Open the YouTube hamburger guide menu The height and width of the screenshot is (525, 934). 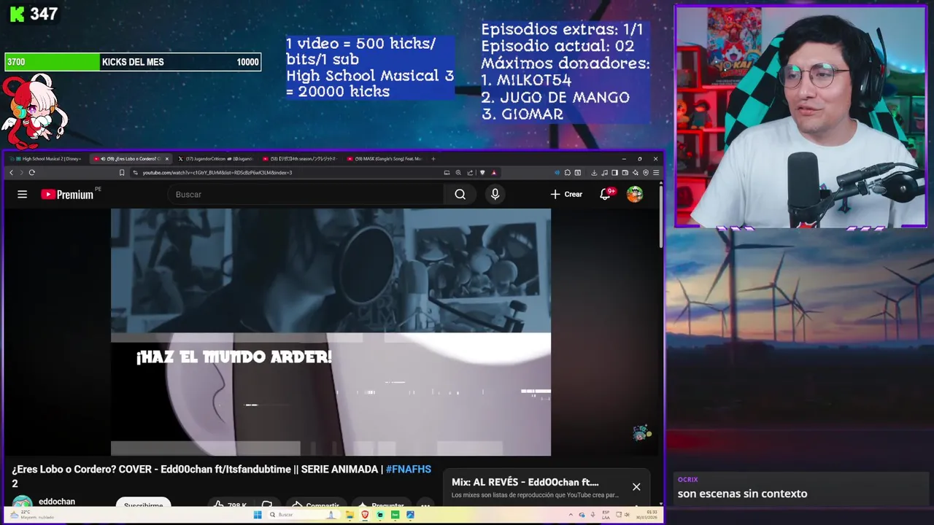click(x=22, y=194)
